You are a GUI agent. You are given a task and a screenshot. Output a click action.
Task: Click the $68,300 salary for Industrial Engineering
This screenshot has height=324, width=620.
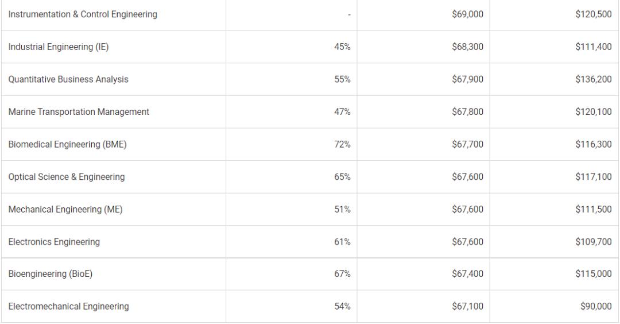click(x=467, y=47)
